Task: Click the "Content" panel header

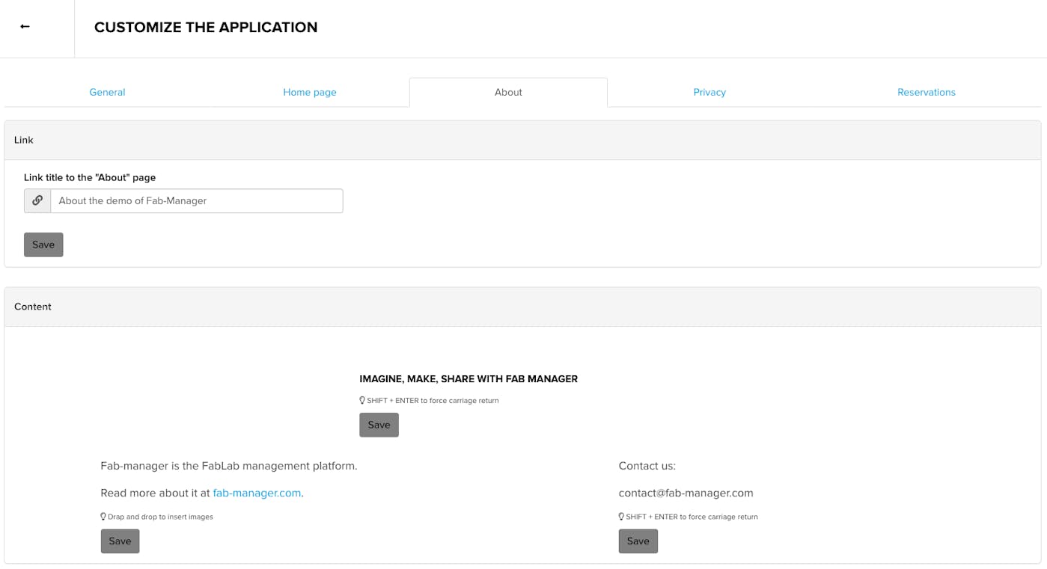Action: pos(522,307)
